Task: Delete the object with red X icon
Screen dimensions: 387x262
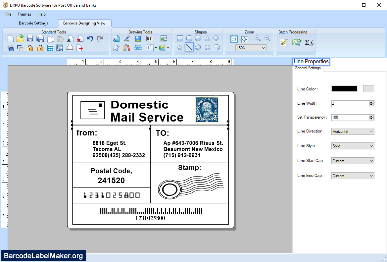Action: tap(80, 39)
